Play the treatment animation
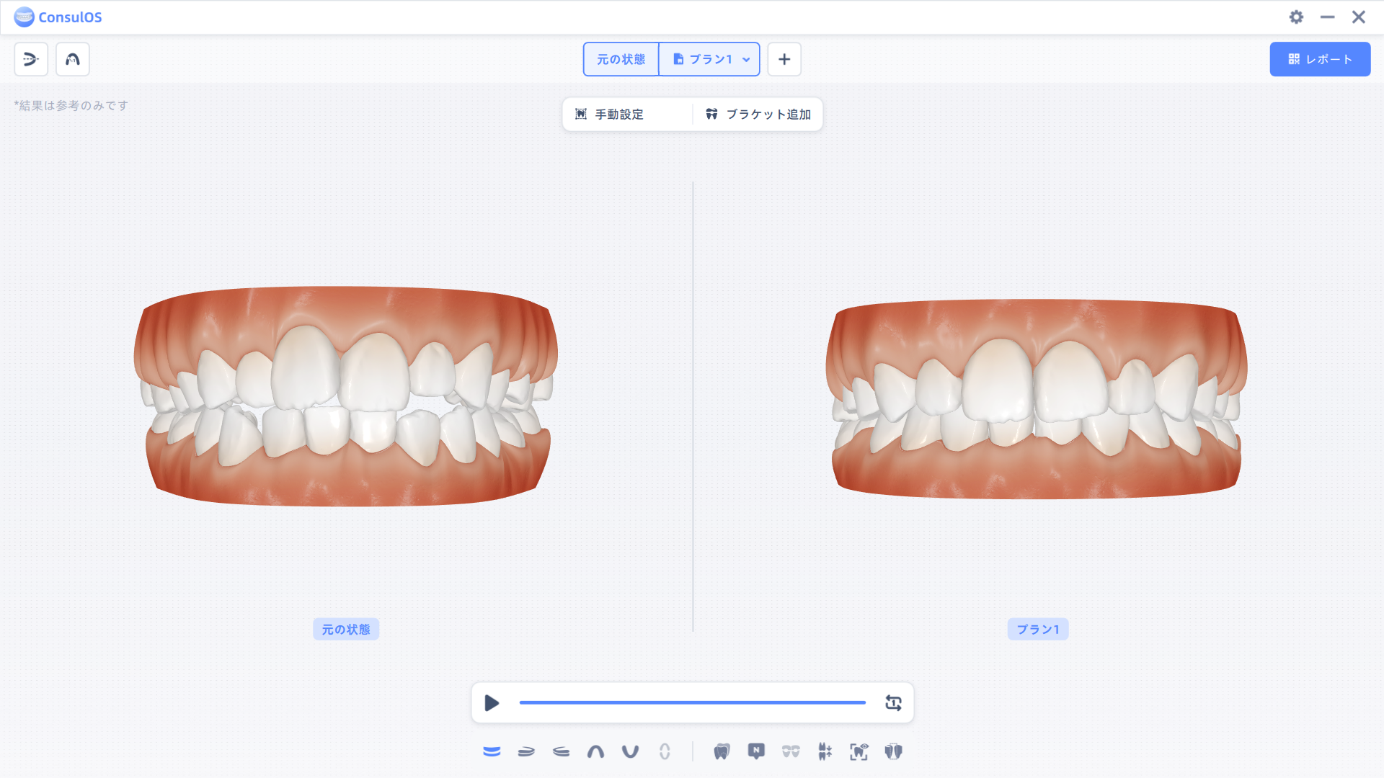 click(x=492, y=703)
